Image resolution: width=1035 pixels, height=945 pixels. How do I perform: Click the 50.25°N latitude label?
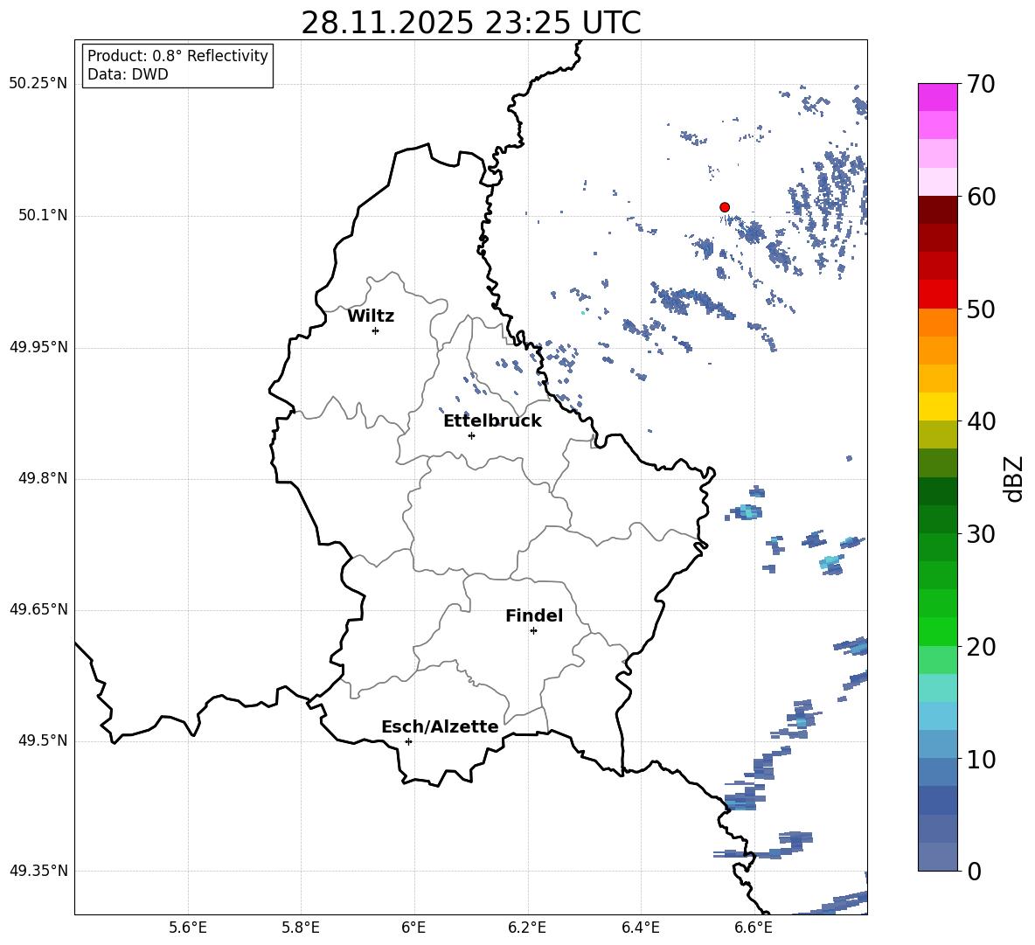click(x=38, y=84)
